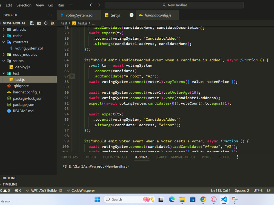Screen dimensions: 274x205
Task: Open the PROBLEMS panel tab
Action: (x=70, y=157)
